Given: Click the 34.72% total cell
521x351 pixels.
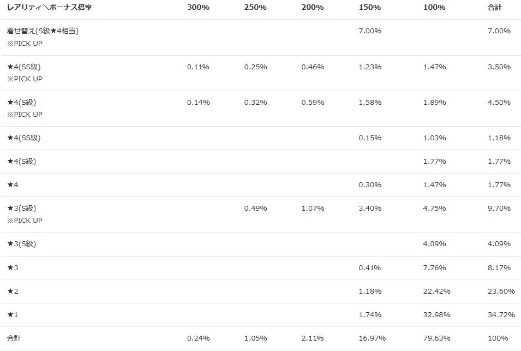Looking at the screenshot, I should tap(501, 315).
